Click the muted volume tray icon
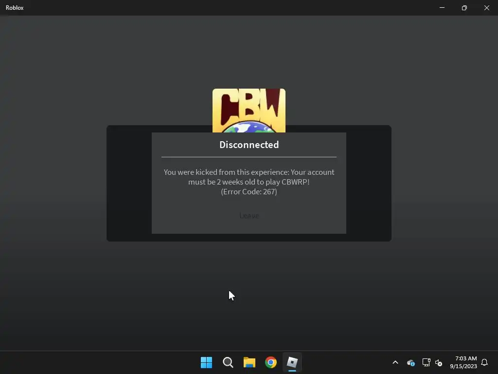This screenshot has width=498, height=374. coord(439,362)
